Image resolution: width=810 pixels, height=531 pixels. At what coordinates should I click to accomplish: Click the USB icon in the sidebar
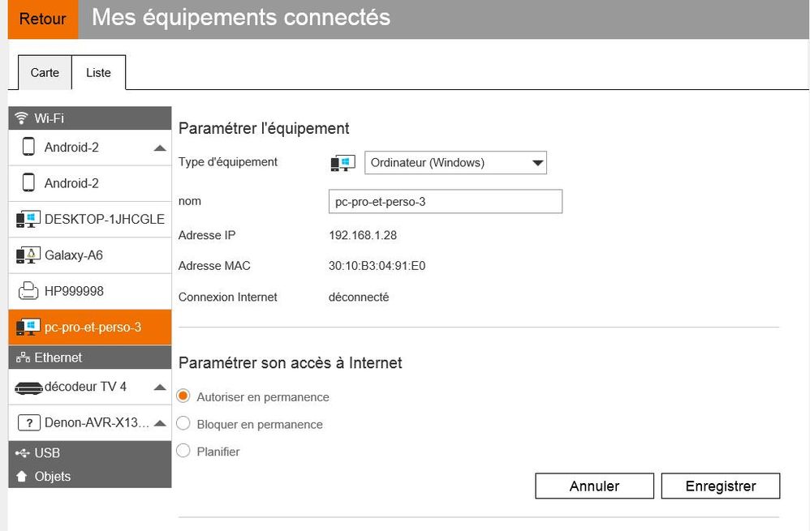point(23,452)
